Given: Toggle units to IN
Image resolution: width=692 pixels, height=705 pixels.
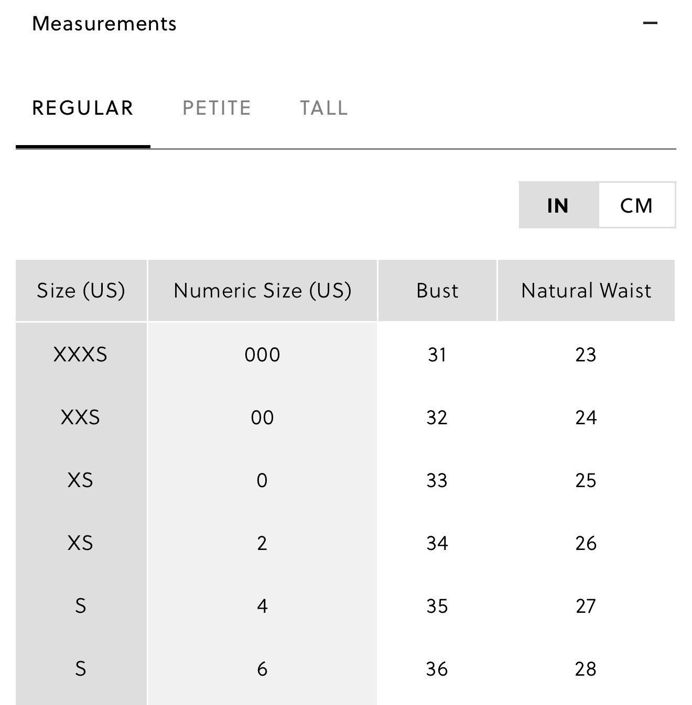Looking at the screenshot, I should (558, 205).
